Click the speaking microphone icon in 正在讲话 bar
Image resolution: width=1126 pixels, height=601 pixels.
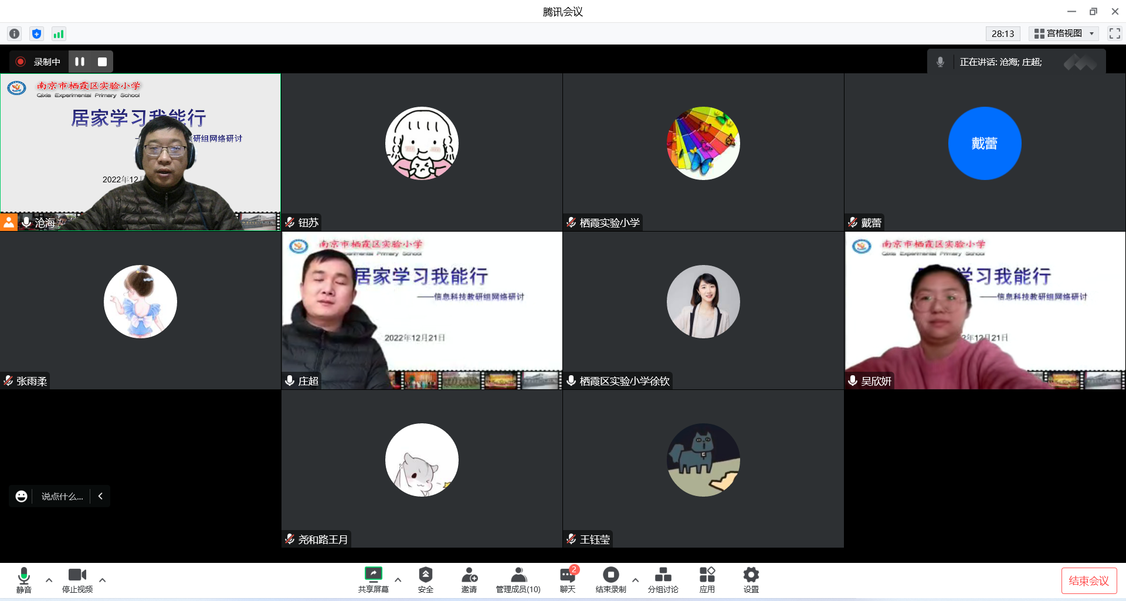click(940, 62)
